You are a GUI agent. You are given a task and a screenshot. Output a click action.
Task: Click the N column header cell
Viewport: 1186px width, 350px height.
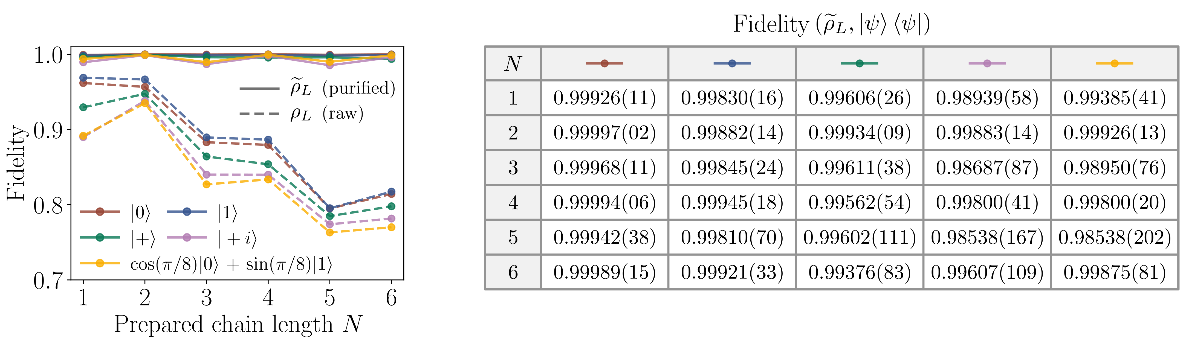tap(513, 63)
